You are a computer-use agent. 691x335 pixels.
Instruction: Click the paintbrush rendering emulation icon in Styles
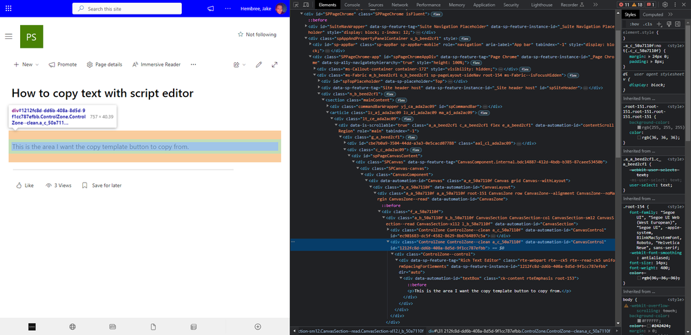tap(669, 24)
